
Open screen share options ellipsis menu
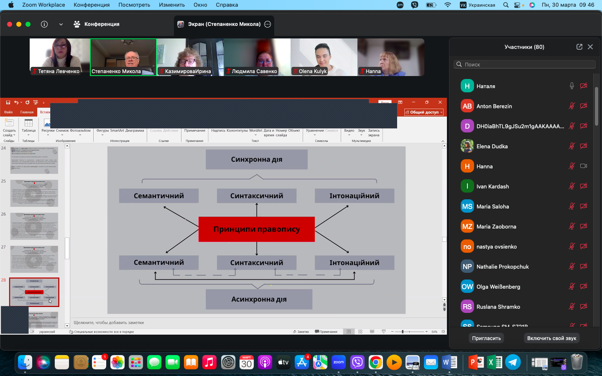coord(268,24)
